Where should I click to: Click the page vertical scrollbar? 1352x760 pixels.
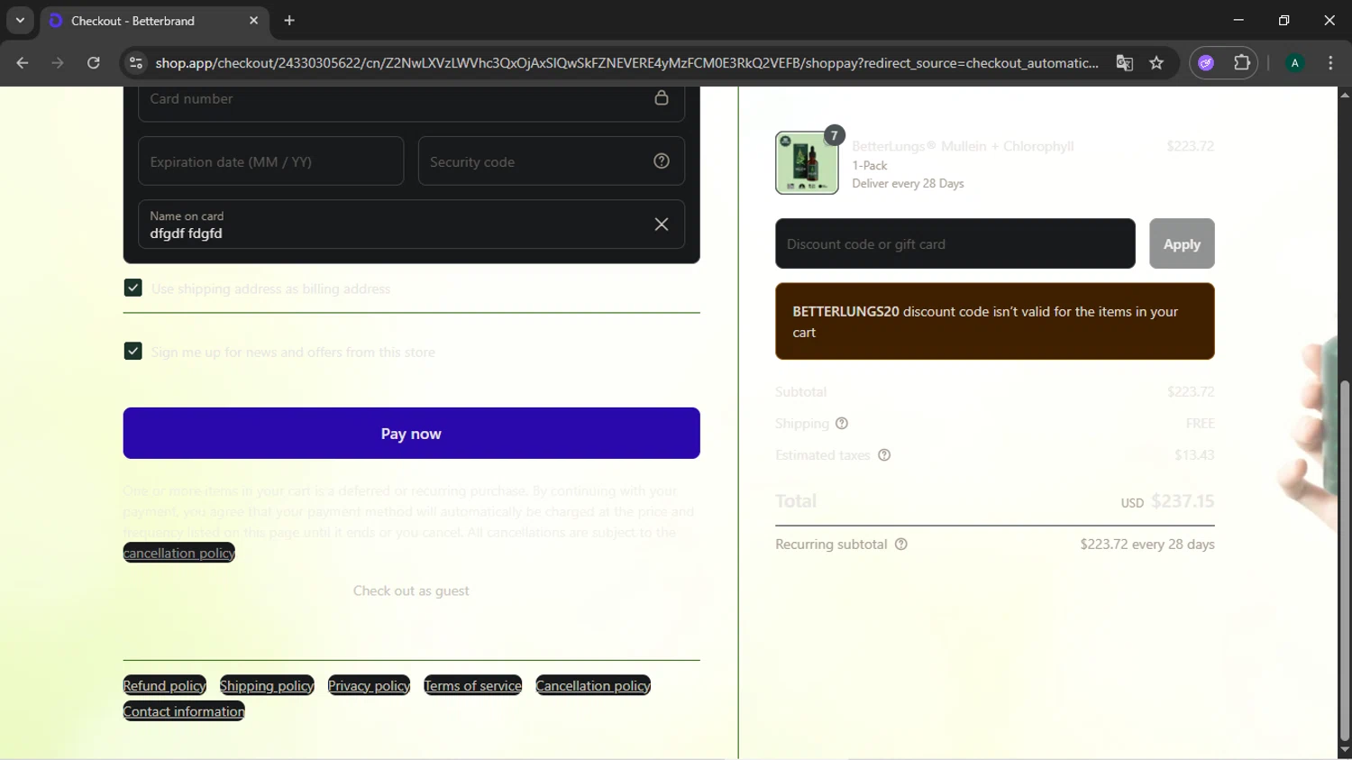pyautogui.click(x=1345, y=559)
